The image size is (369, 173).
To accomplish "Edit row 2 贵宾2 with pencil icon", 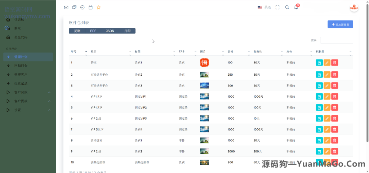I will pyautogui.click(x=327, y=75).
